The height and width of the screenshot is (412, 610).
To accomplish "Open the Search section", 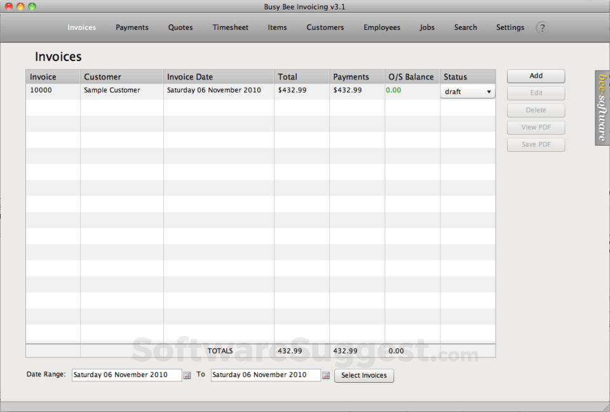I will pyautogui.click(x=465, y=27).
